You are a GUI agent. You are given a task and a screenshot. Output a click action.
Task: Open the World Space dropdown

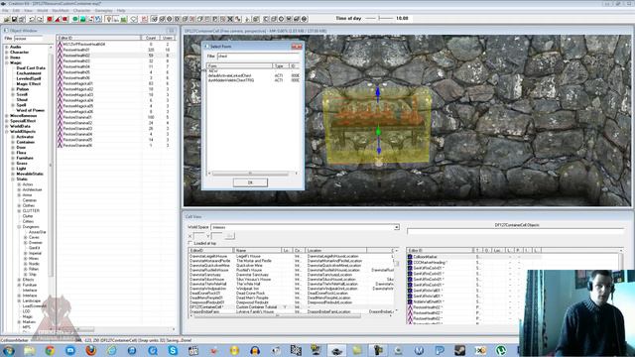coord(397,227)
